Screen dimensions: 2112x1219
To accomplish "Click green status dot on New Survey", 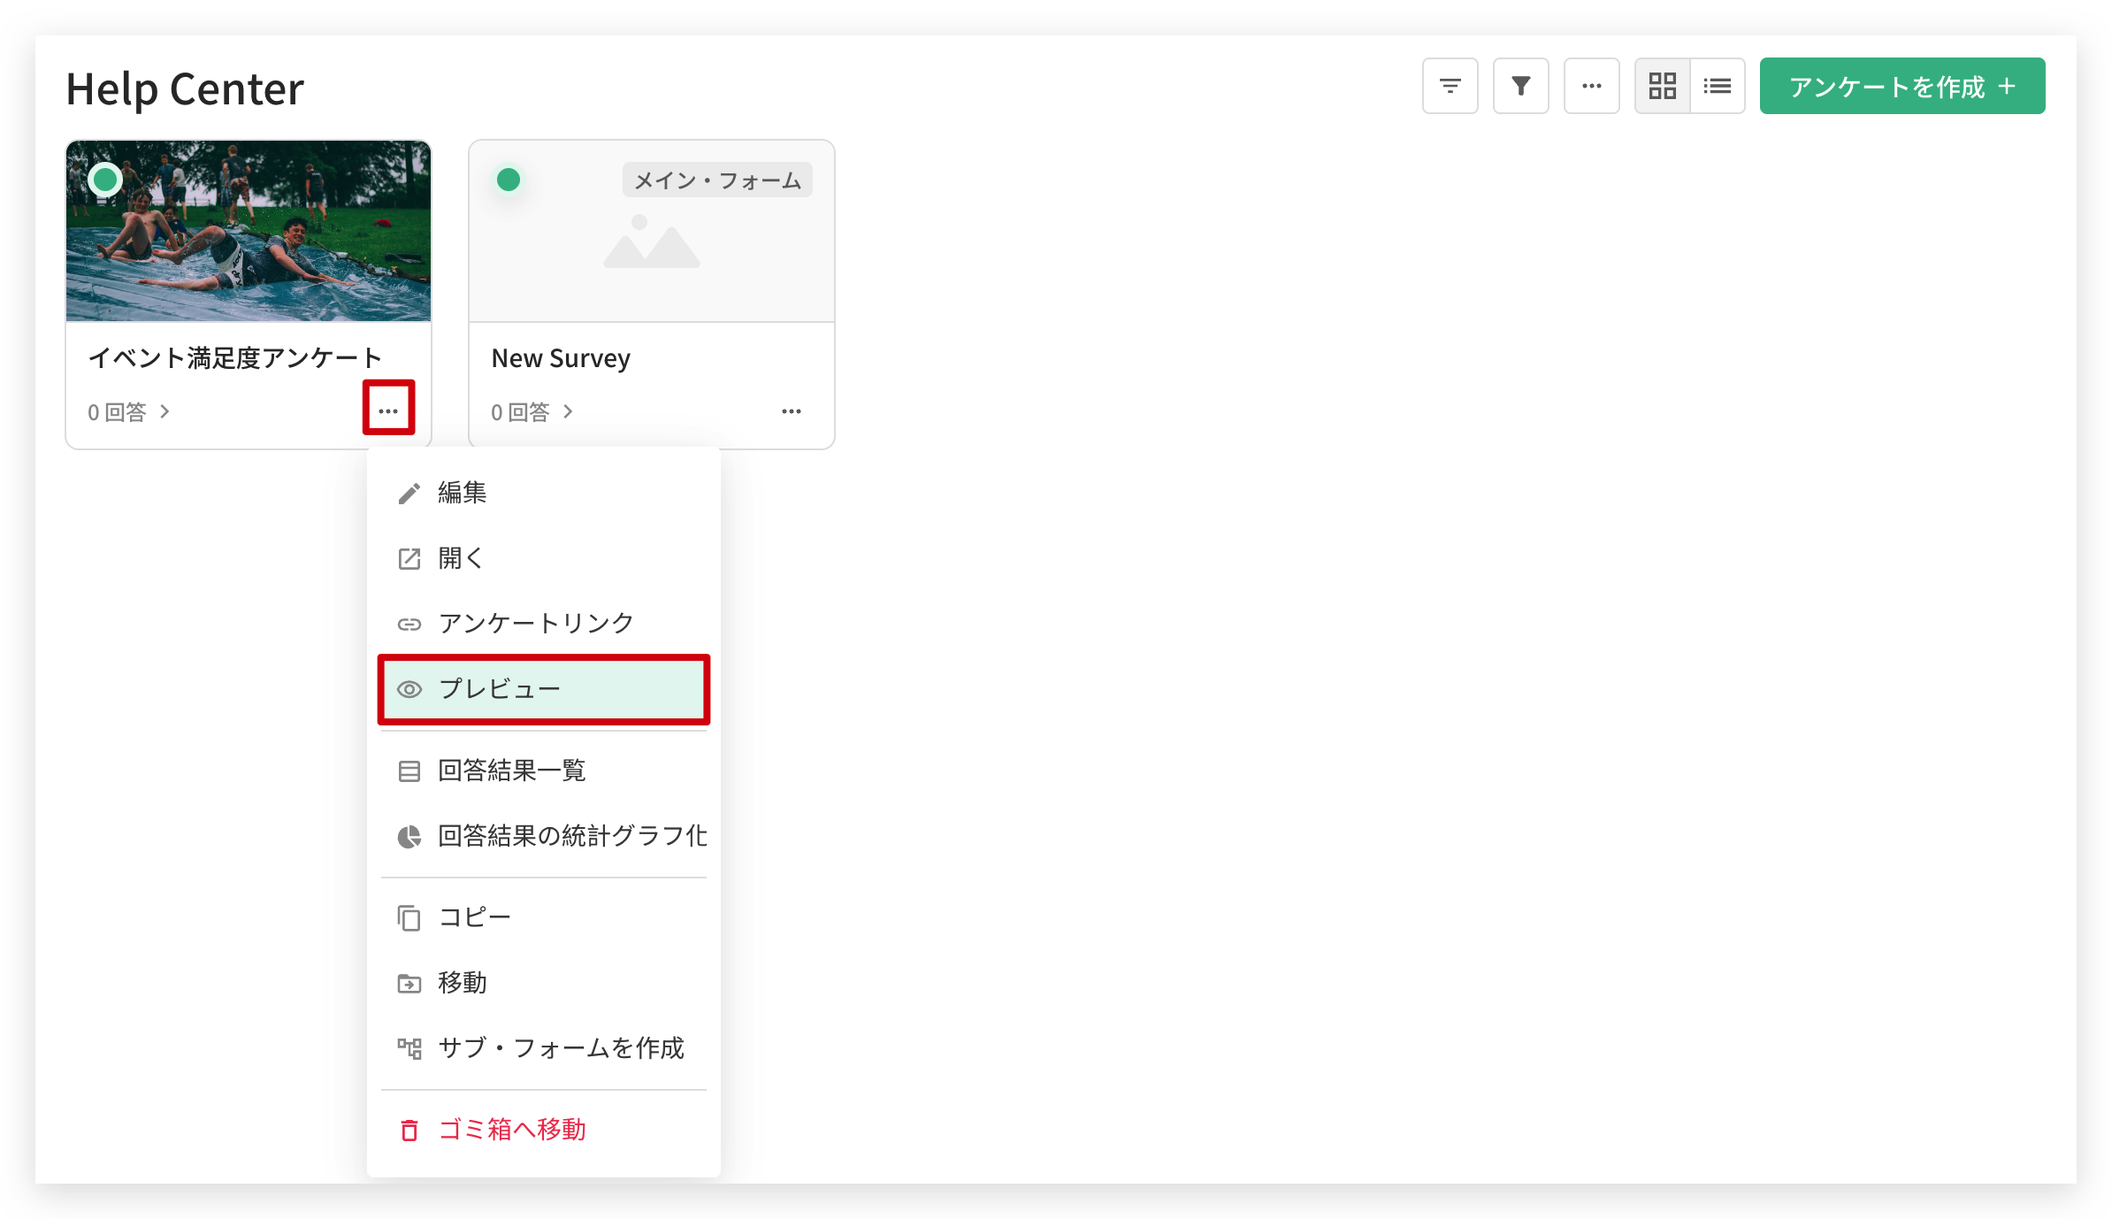I will 509,180.
